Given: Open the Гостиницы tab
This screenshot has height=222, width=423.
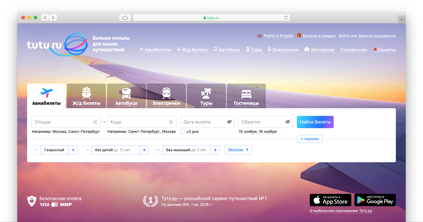Looking at the screenshot, I should [246, 96].
